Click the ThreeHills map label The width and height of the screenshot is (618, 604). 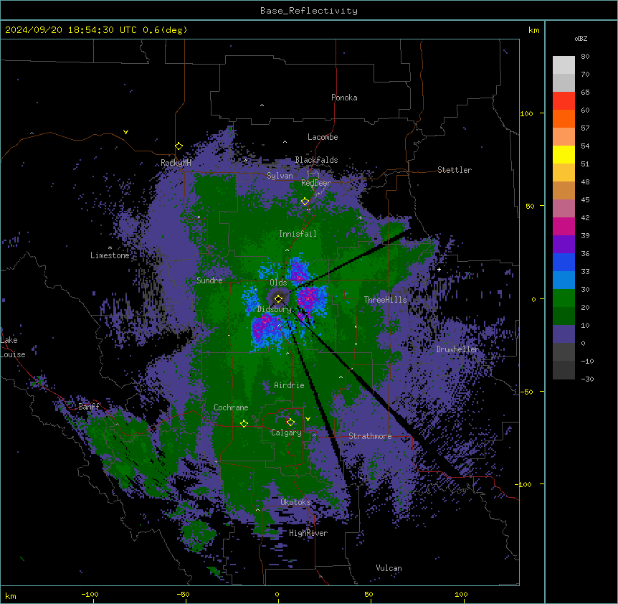click(385, 300)
